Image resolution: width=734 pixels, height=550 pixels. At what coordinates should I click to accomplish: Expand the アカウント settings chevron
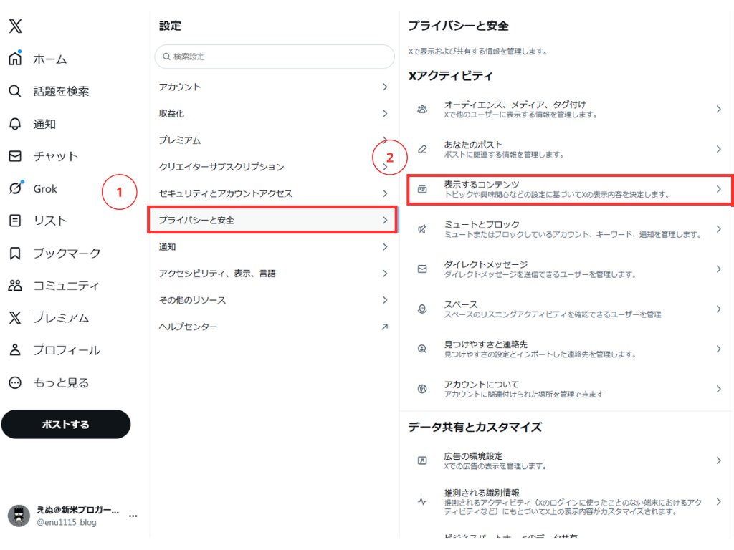(x=385, y=87)
